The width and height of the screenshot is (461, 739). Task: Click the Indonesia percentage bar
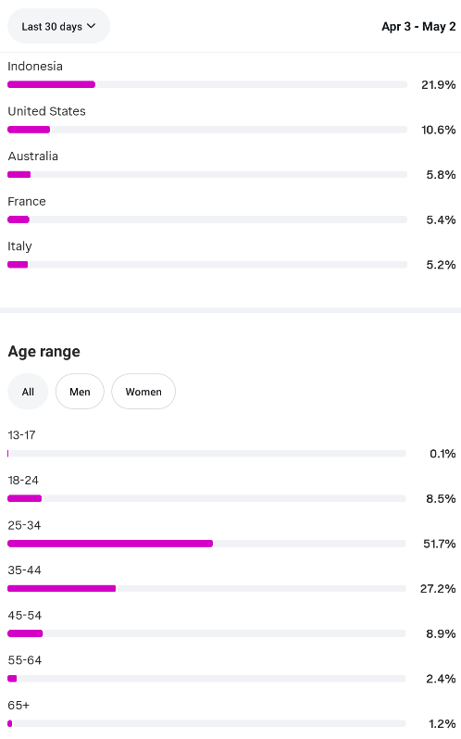[207, 84]
